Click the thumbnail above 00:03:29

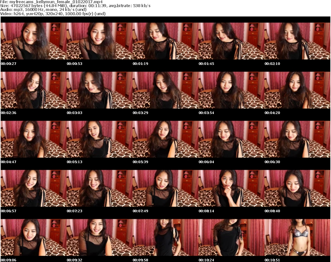[165, 90]
